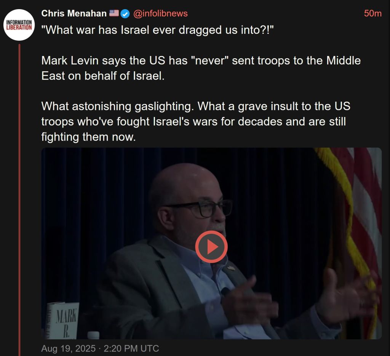Click the US flag emoji beside the name

[x=114, y=13]
